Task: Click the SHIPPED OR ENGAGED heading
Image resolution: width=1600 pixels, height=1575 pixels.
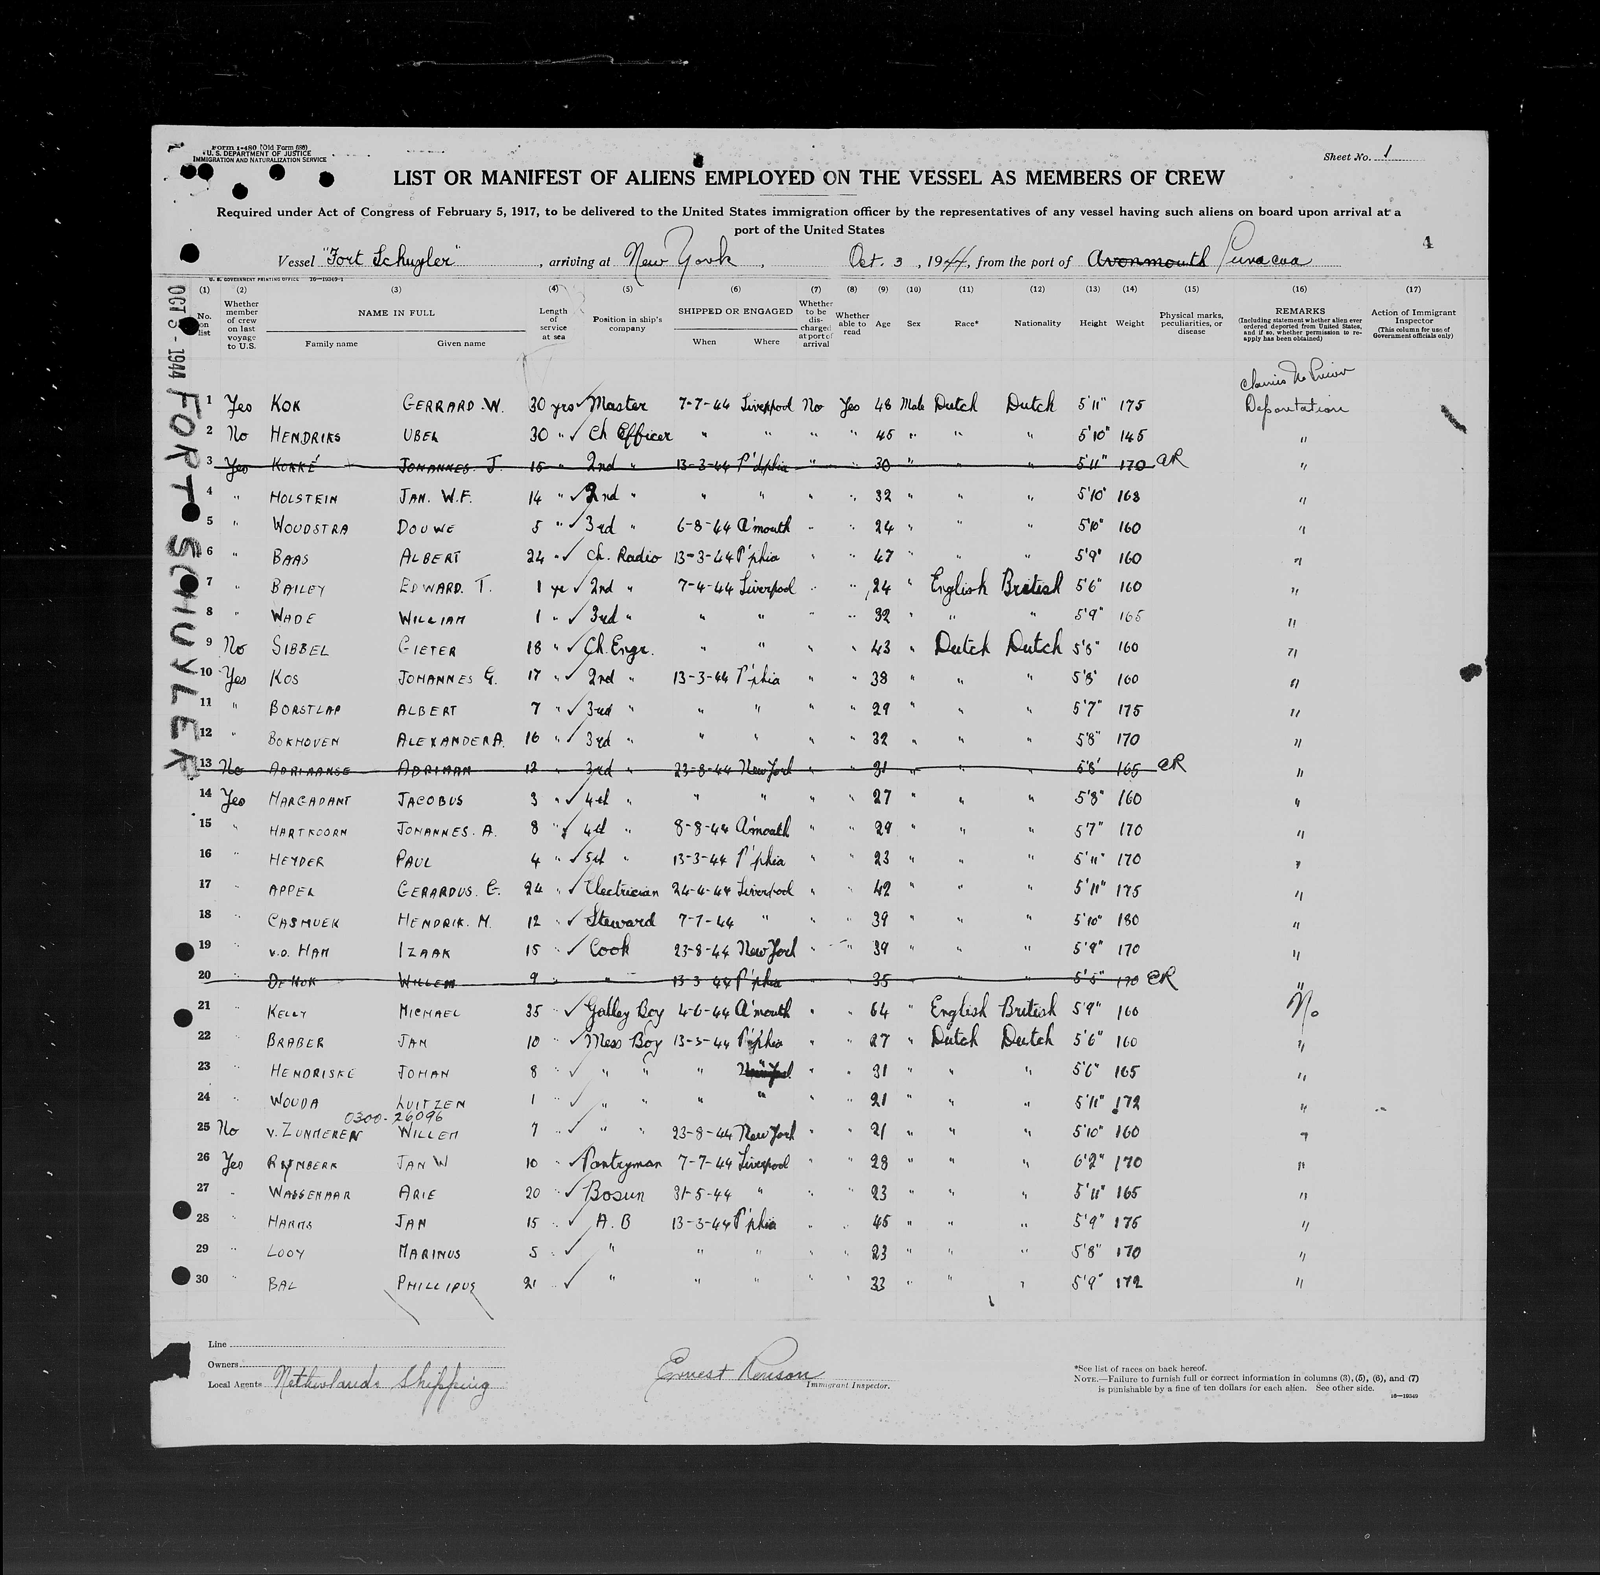Action: click(x=735, y=311)
